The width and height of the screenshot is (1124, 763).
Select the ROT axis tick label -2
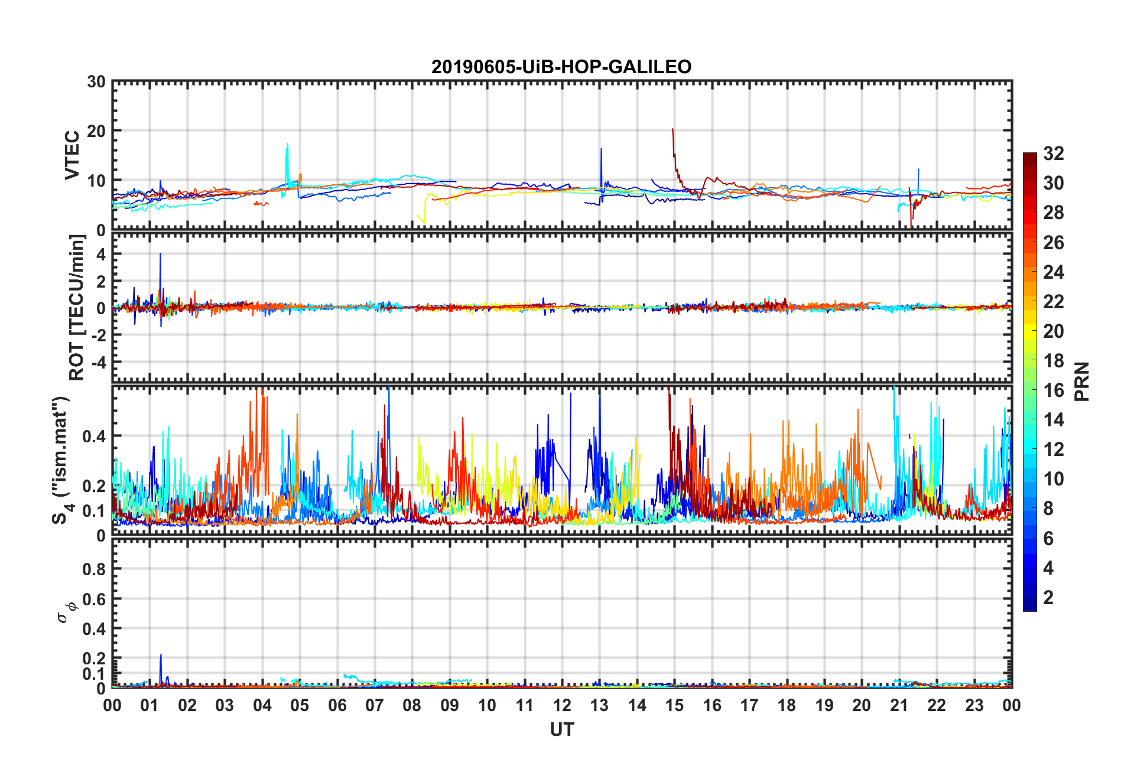click(x=98, y=335)
